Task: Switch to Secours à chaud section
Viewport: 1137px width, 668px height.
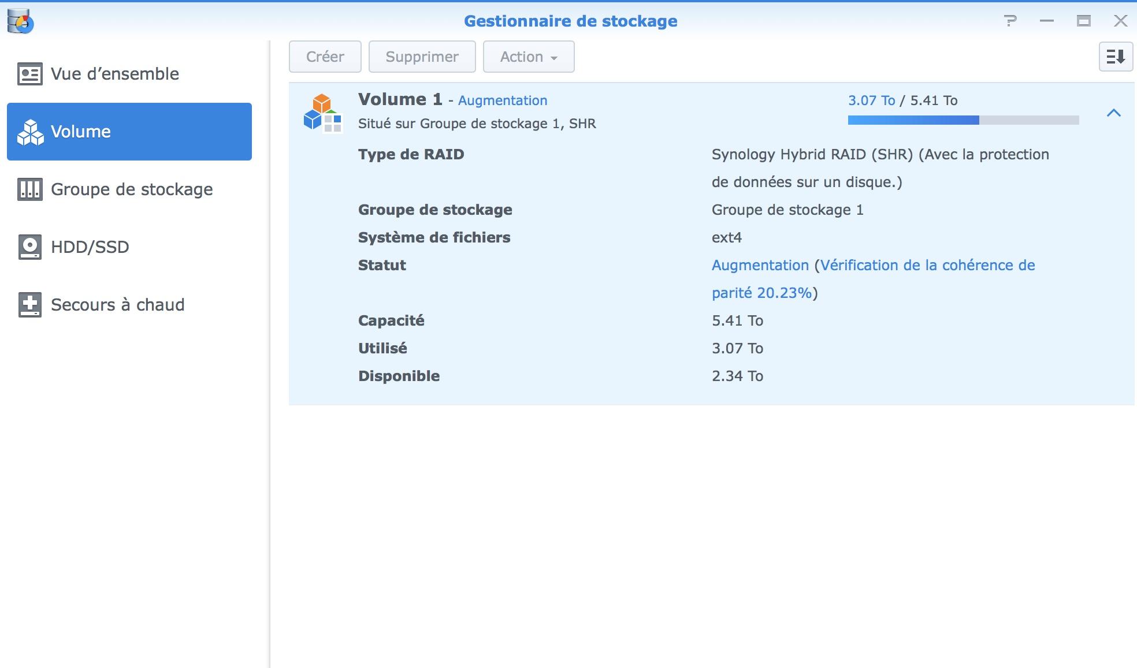Action: click(x=117, y=305)
